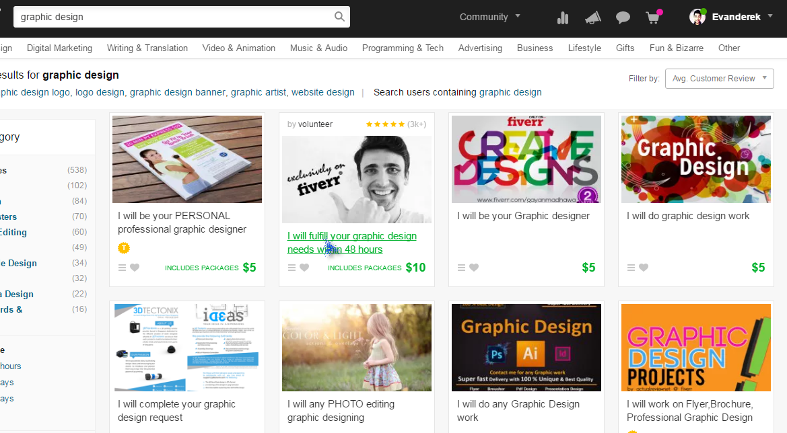Open 'I will complete your graphic design request' title
Viewport: 787px width, 433px height.
176,411
